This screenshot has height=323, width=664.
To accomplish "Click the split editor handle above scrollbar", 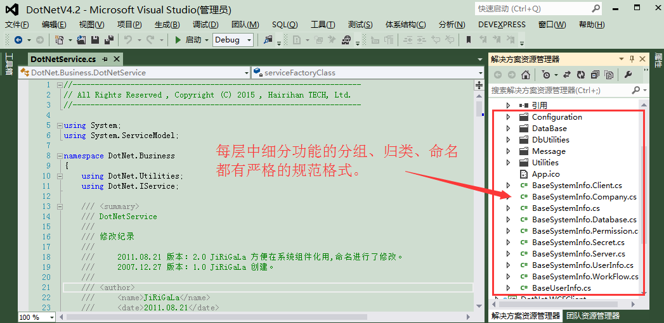I will click(479, 85).
